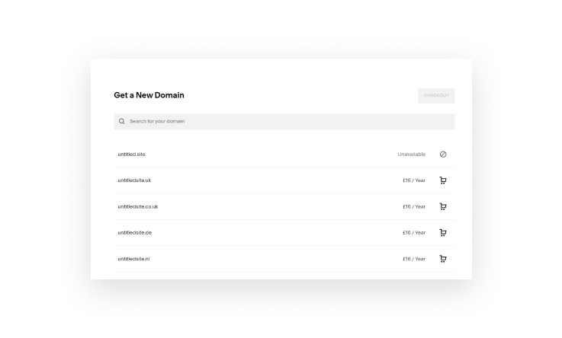
Task: Click the price for untitledsite.de
Action: (x=414, y=232)
